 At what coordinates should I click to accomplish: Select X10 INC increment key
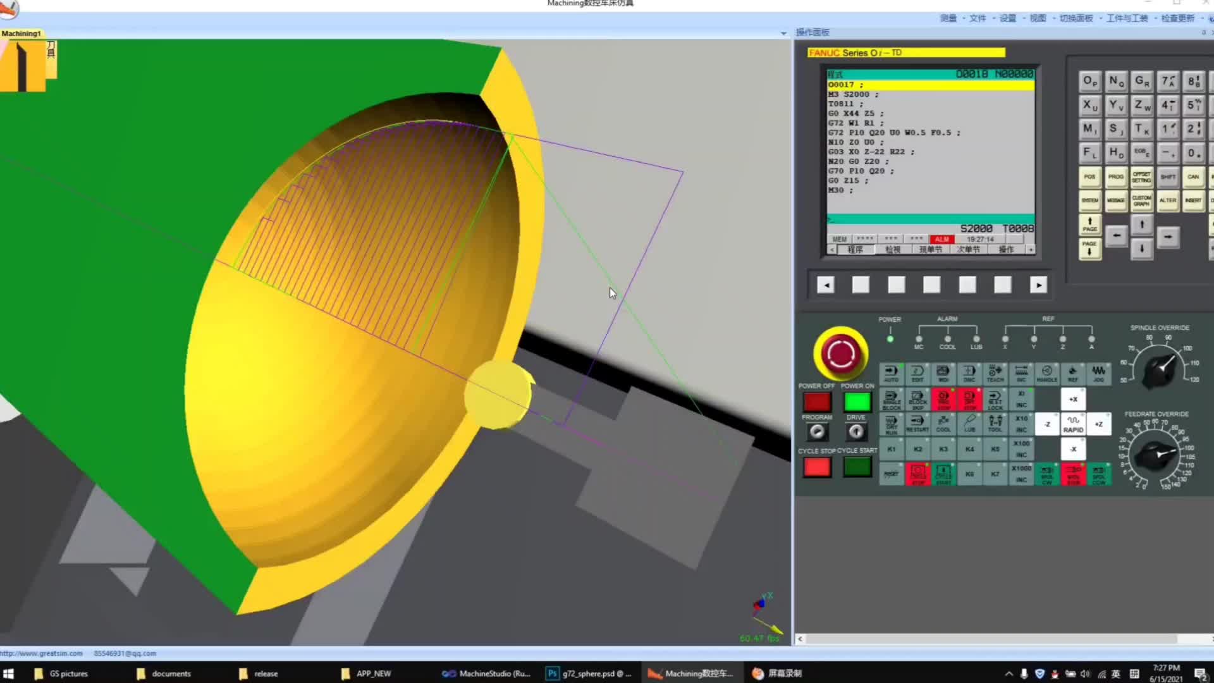point(1021,424)
